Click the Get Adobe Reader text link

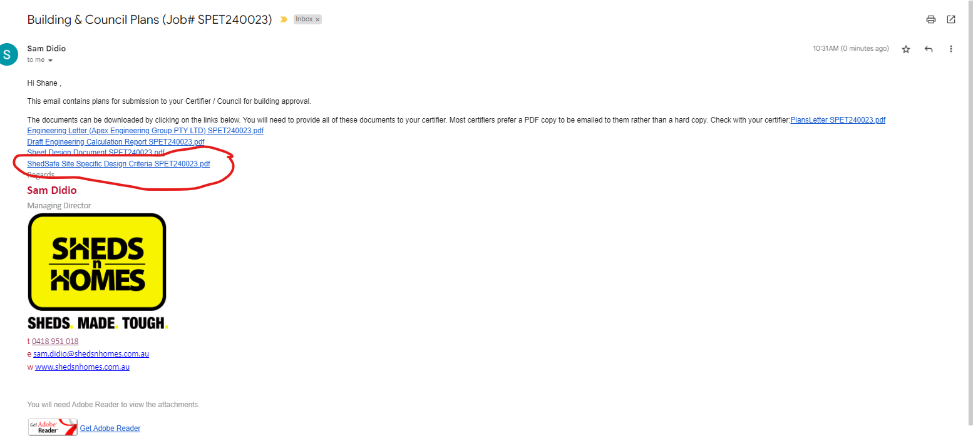(x=110, y=428)
